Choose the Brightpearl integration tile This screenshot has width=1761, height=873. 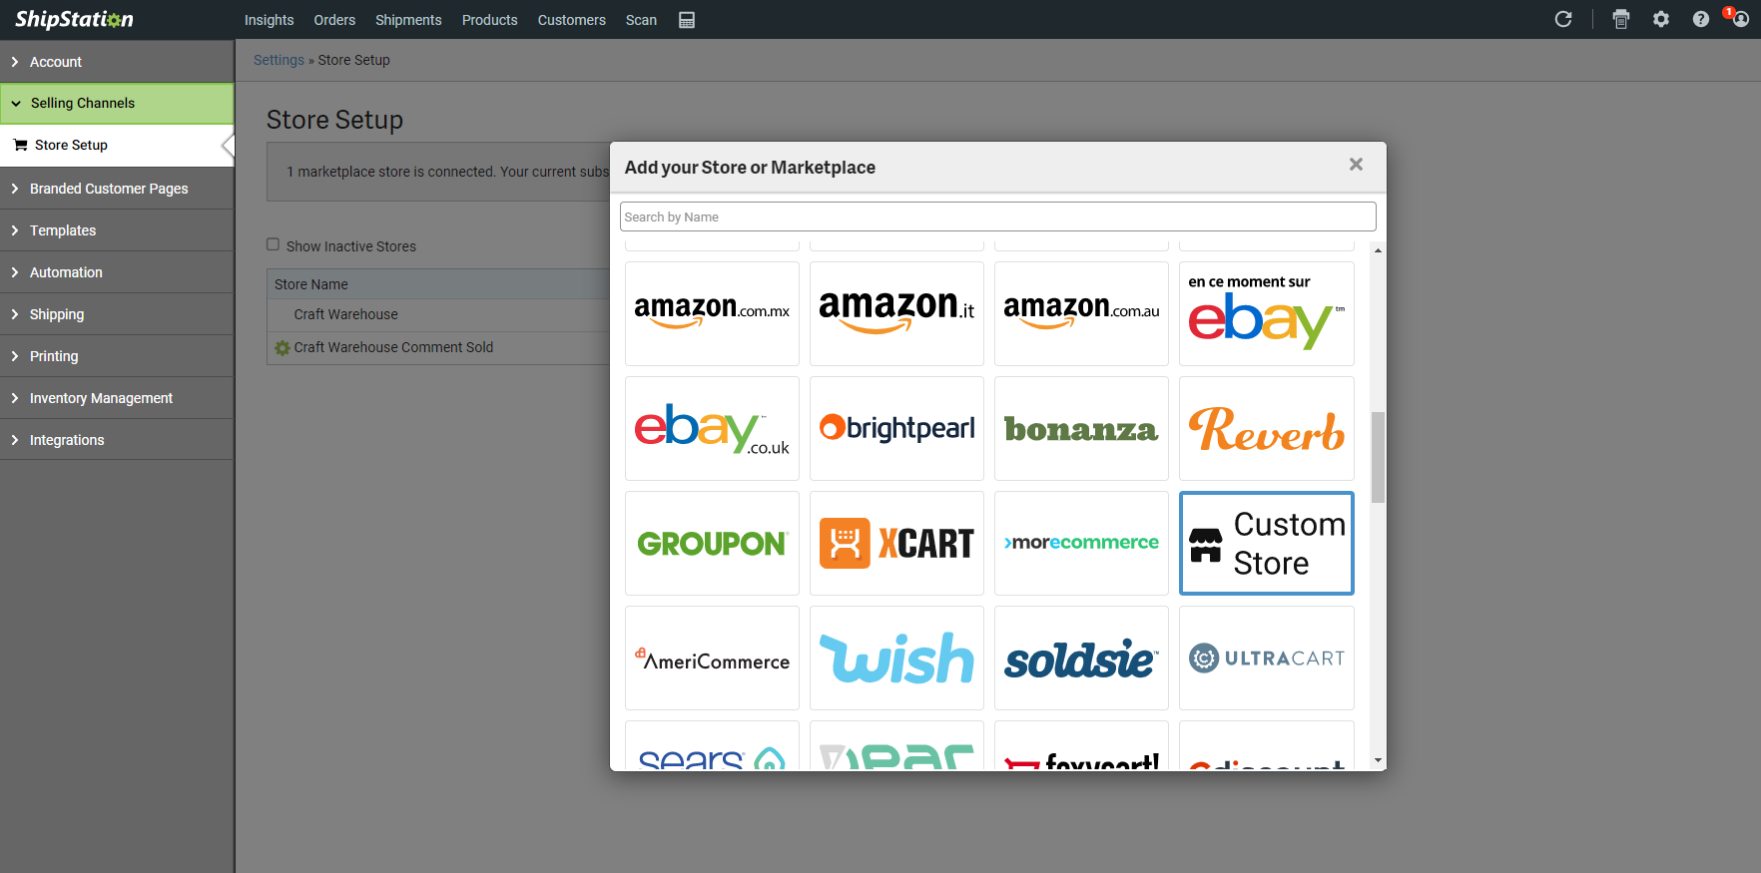[x=896, y=428]
